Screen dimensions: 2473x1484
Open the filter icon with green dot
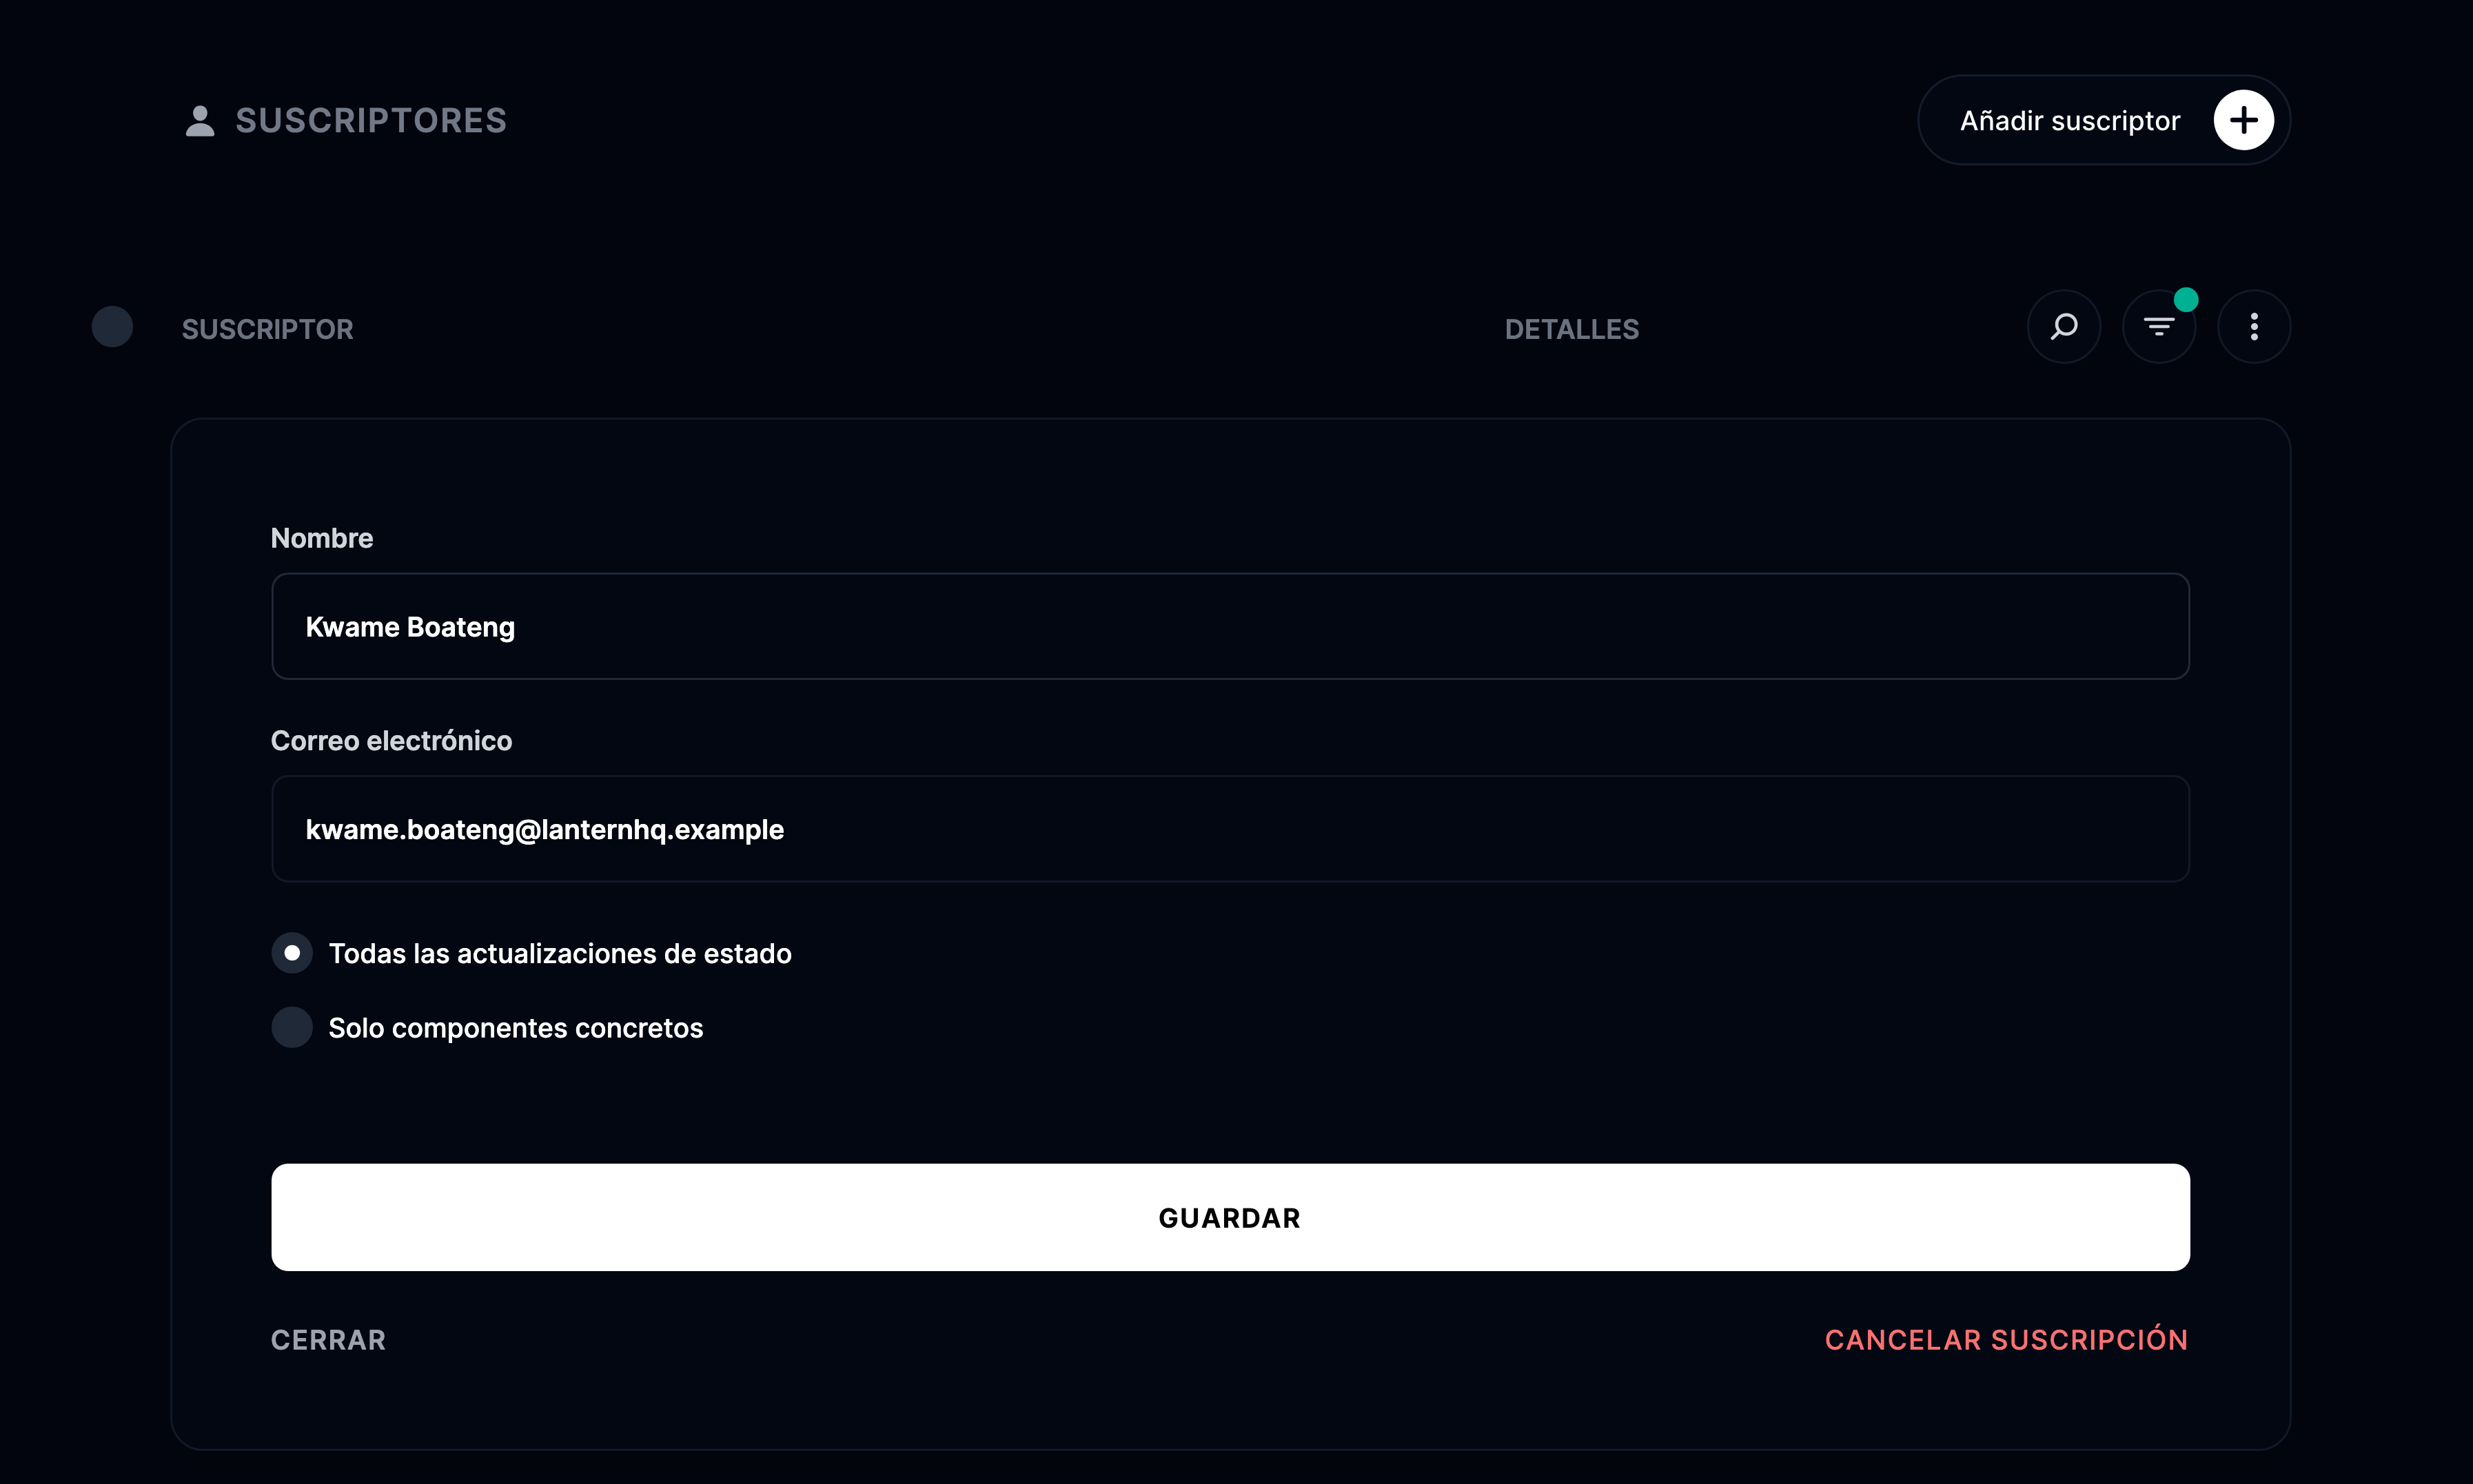(2159, 327)
